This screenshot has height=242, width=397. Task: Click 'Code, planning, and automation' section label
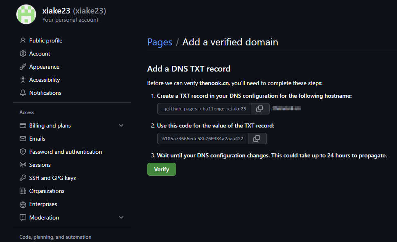click(55, 237)
